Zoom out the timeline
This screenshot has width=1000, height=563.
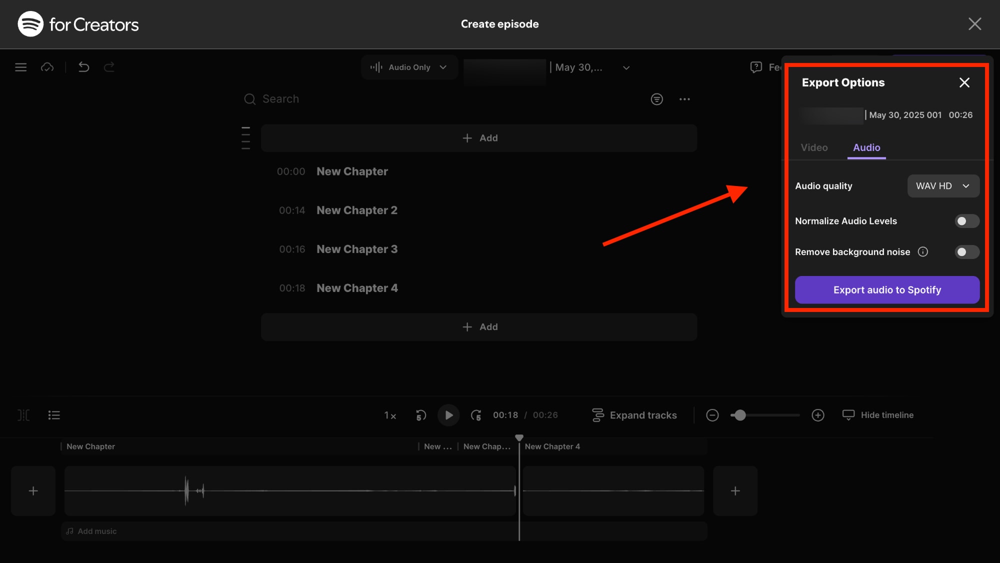pyautogui.click(x=712, y=415)
